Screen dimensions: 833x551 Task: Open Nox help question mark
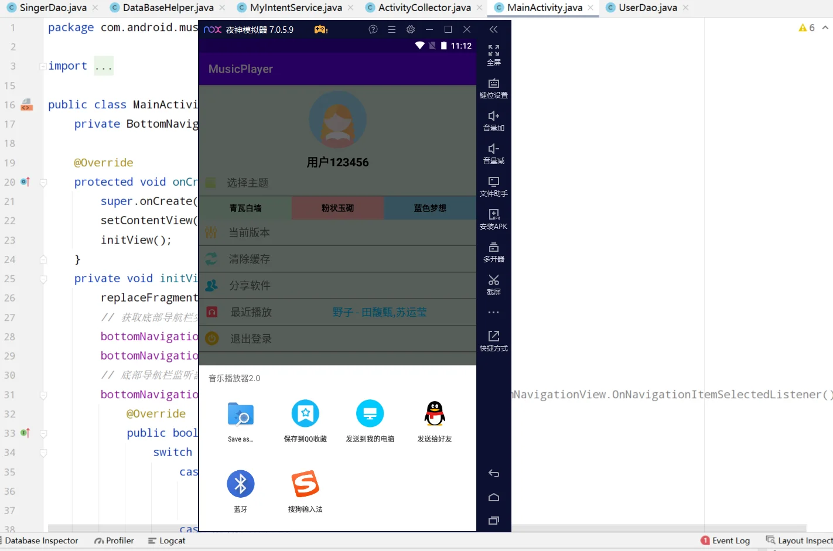pos(373,29)
